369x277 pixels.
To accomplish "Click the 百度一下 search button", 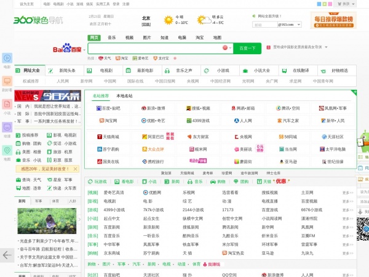I will pyautogui.click(x=247, y=48).
